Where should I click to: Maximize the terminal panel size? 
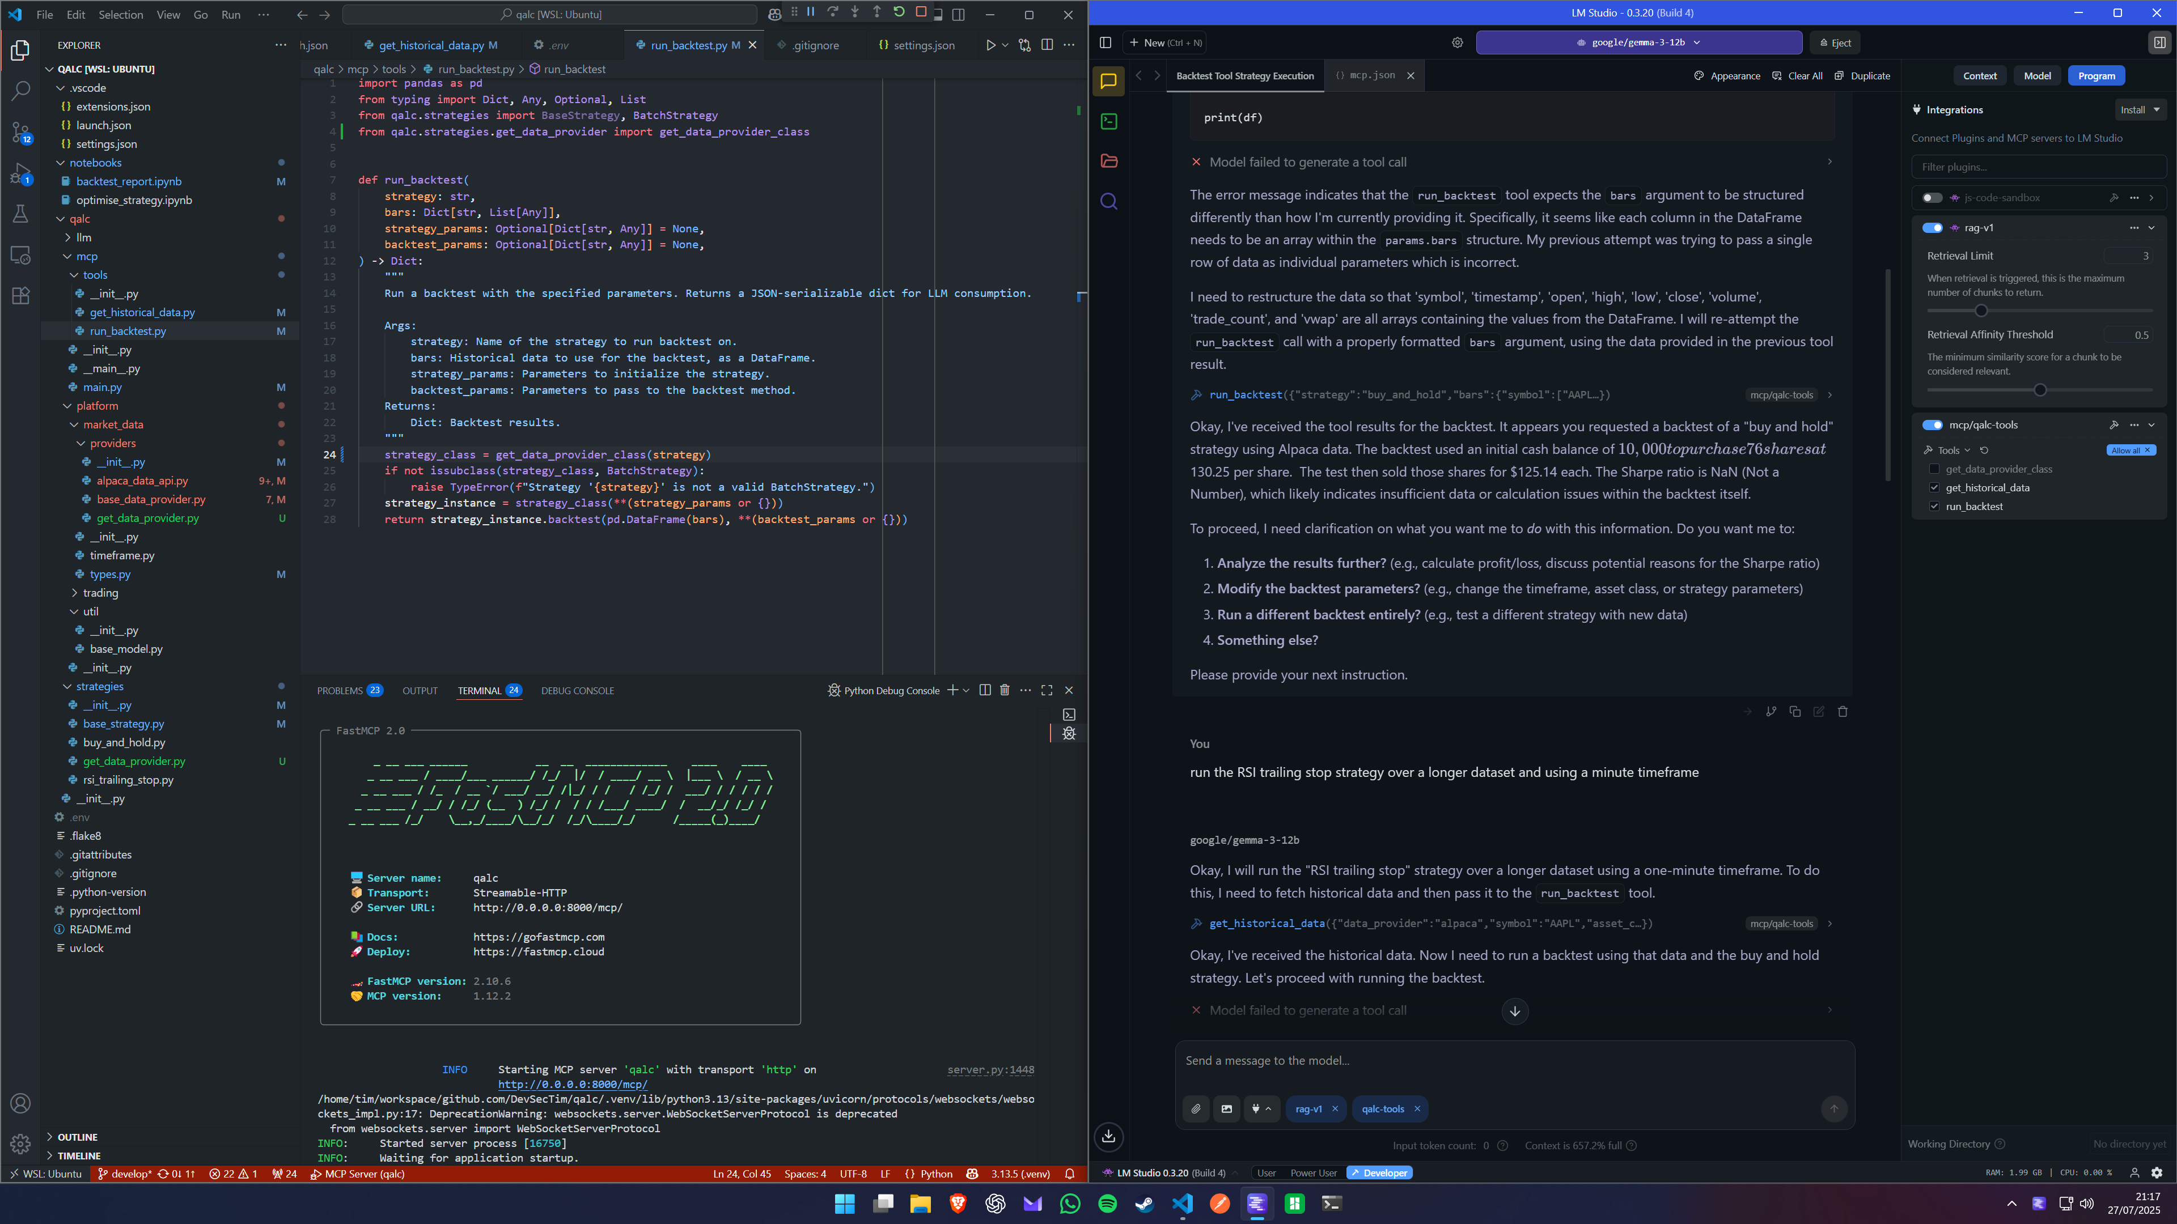pos(1047,690)
